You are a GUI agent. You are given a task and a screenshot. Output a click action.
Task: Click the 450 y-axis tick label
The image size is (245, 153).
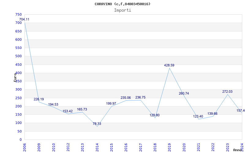click(18, 65)
